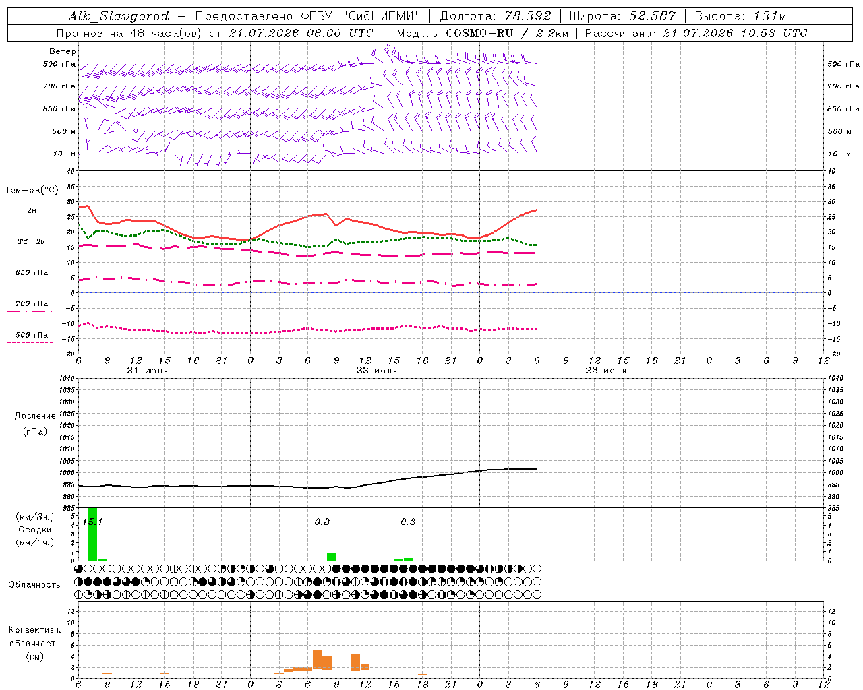Click the 22 июля date label
863x690 pixels.
point(377,371)
